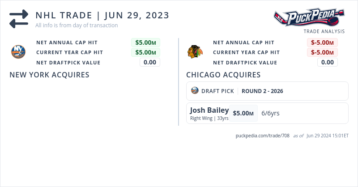Click the Islanders icon beside Draft Pick

coord(195,91)
